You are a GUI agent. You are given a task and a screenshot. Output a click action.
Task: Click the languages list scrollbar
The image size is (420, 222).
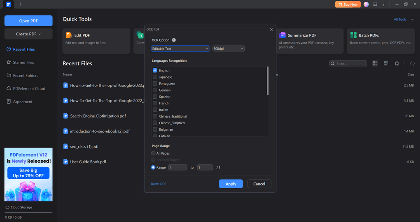point(268,81)
